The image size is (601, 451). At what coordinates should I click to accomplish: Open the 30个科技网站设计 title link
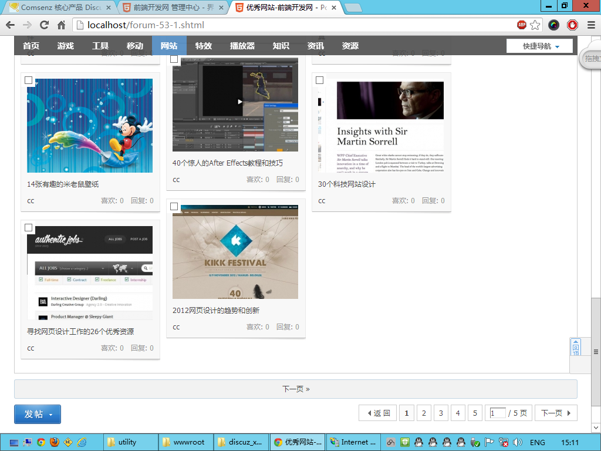[x=347, y=184]
